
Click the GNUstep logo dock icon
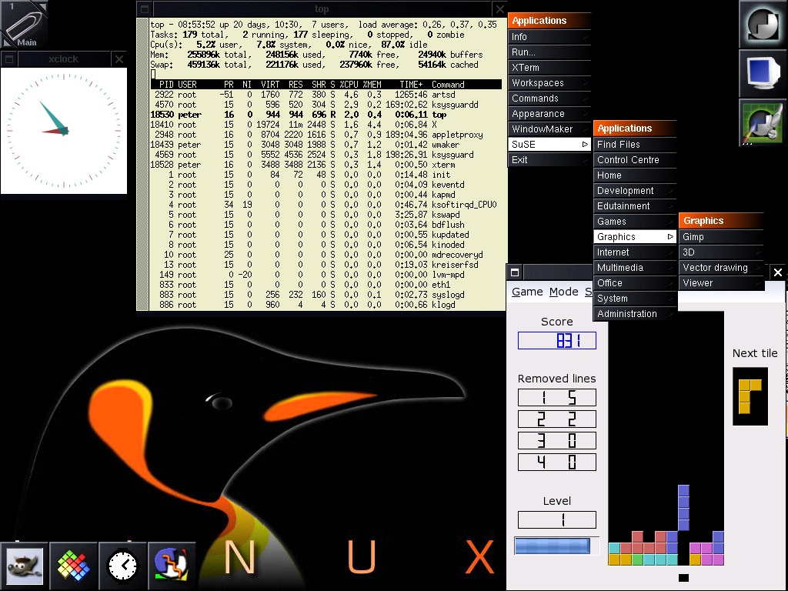point(763,24)
